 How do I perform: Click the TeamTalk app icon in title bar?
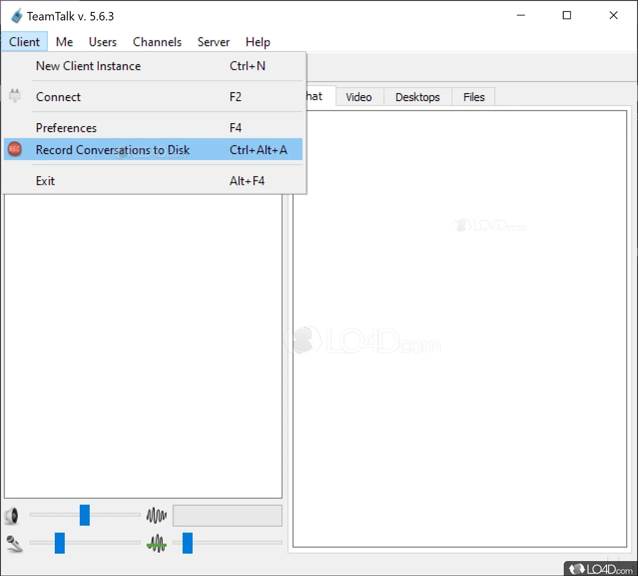coord(17,16)
